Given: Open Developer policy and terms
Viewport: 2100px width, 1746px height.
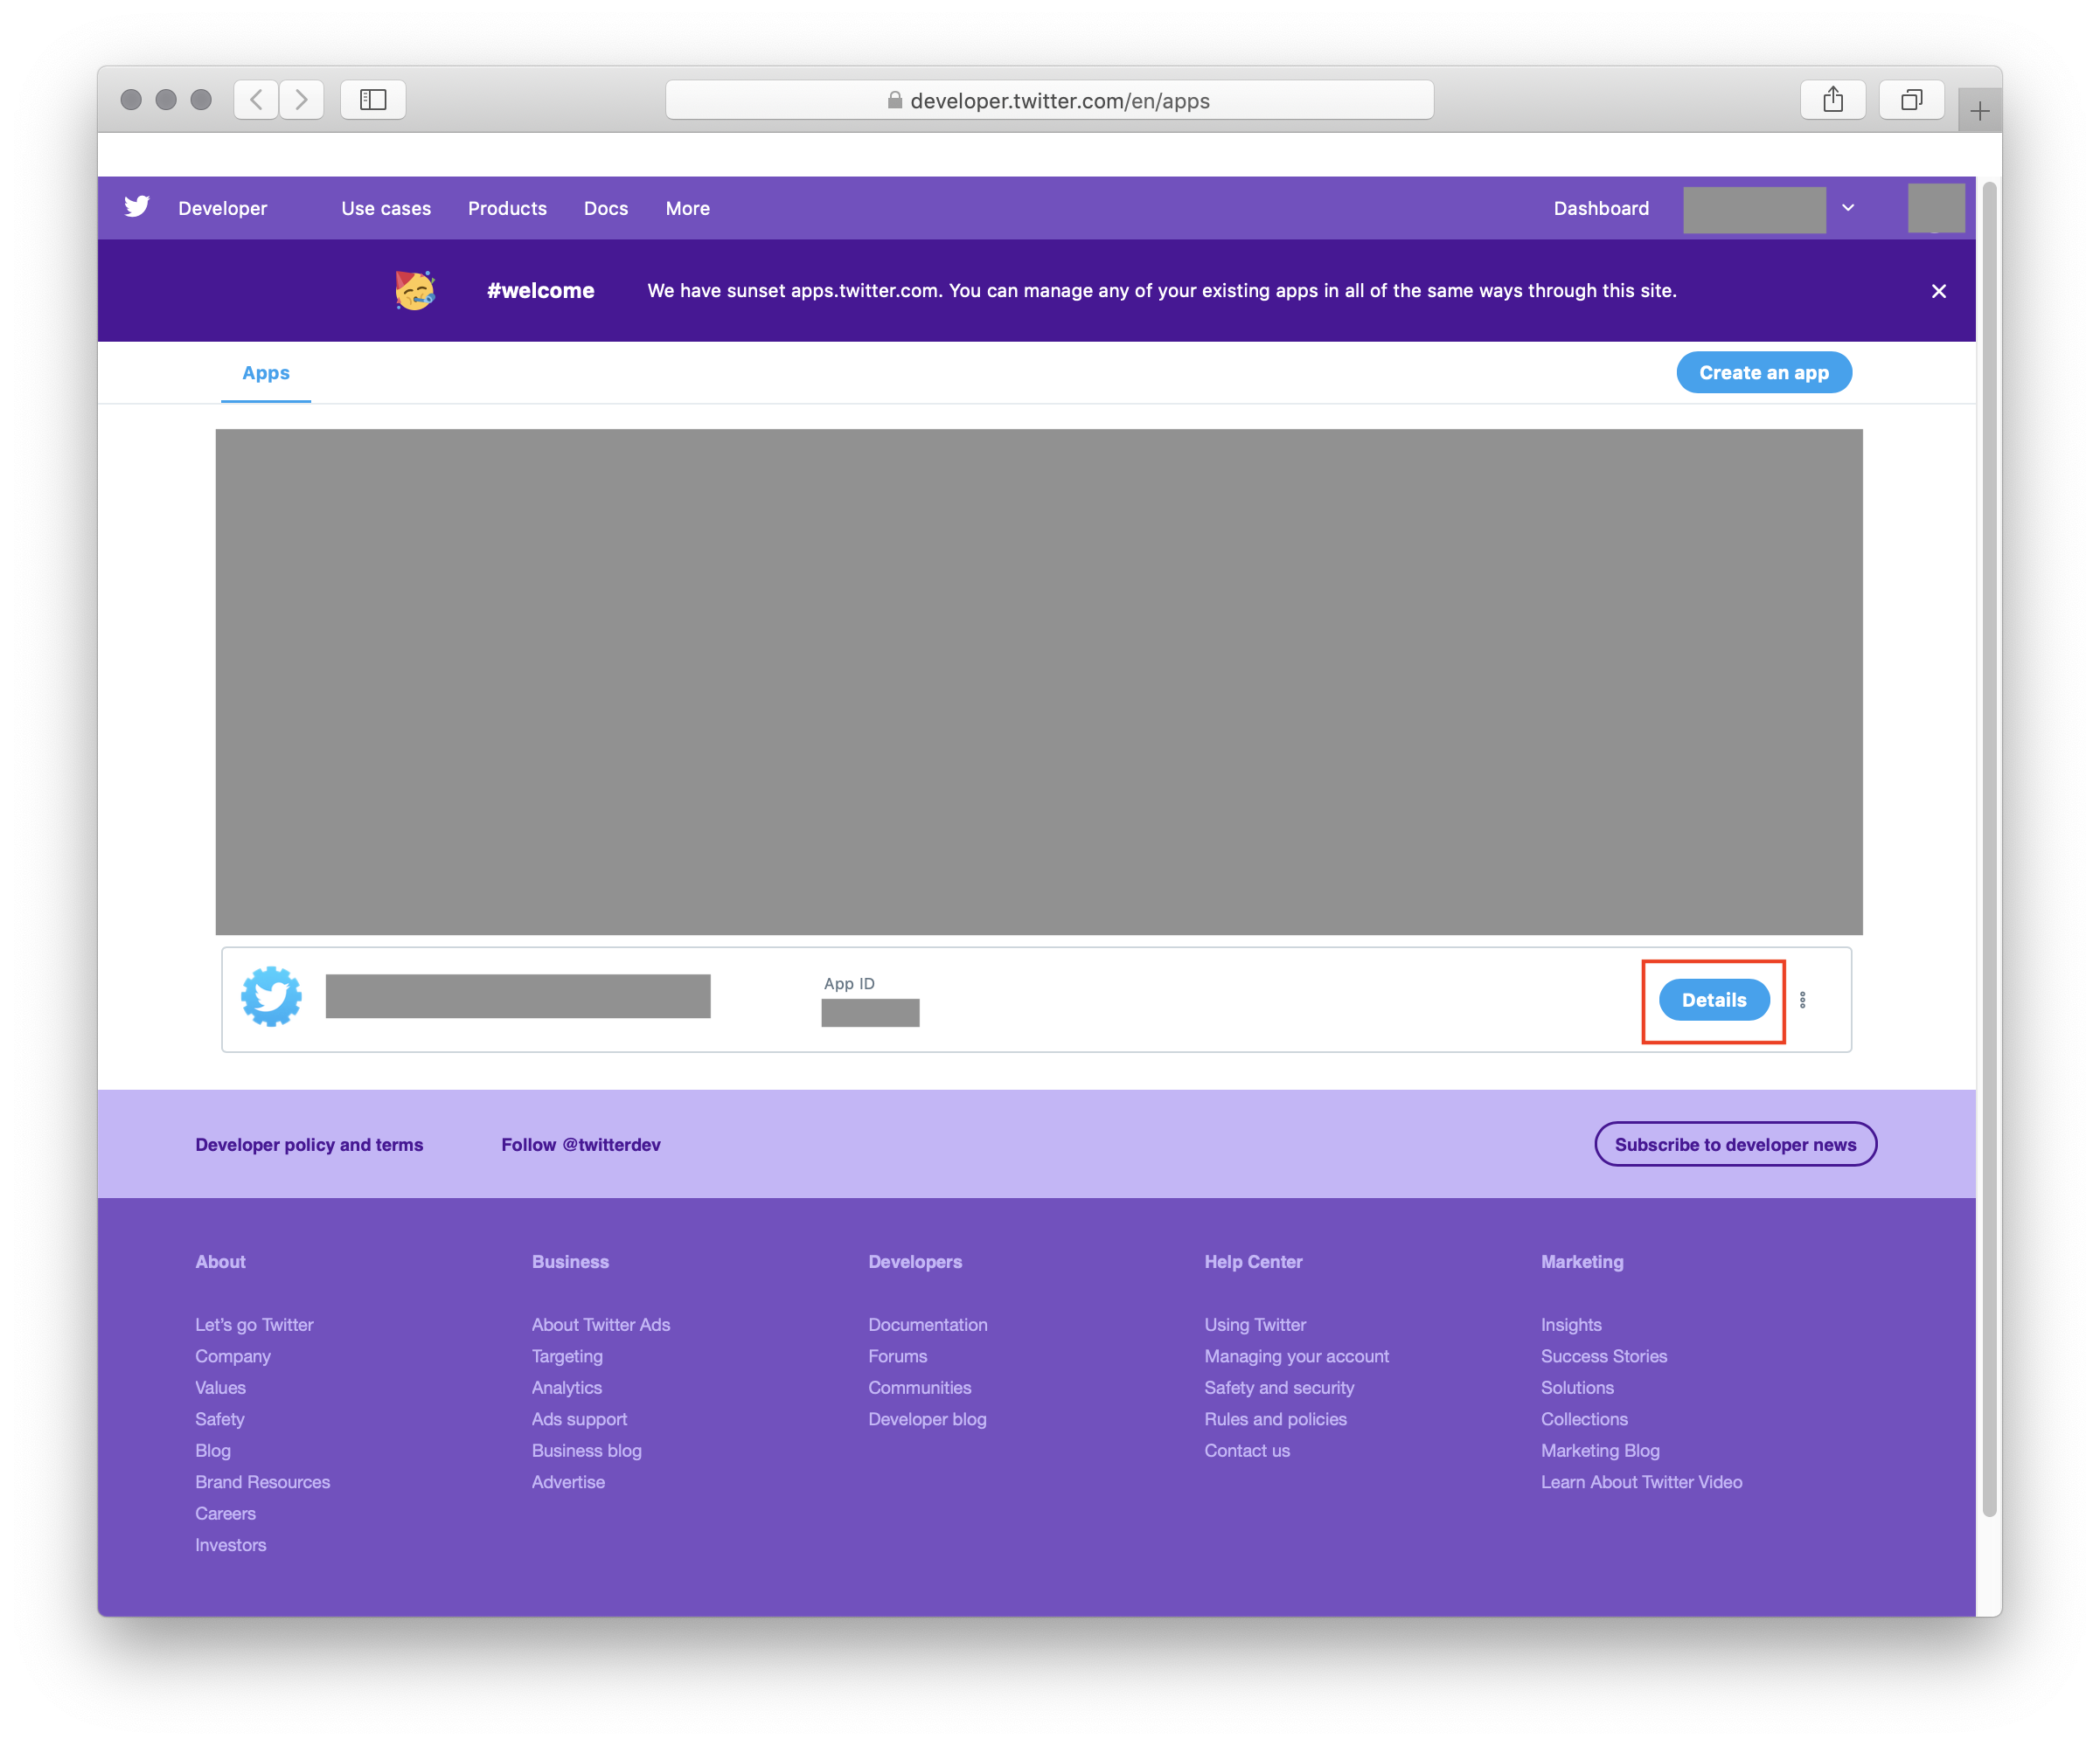Looking at the screenshot, I should click(x=309, y=1145).
